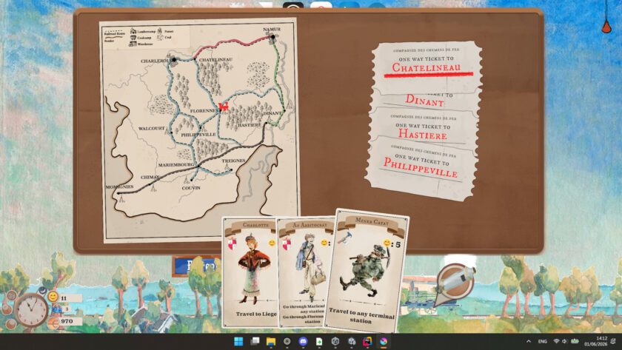Click the coin money icon beside 970
This screenshot has width=622, height=350.
tap(53, 322)
